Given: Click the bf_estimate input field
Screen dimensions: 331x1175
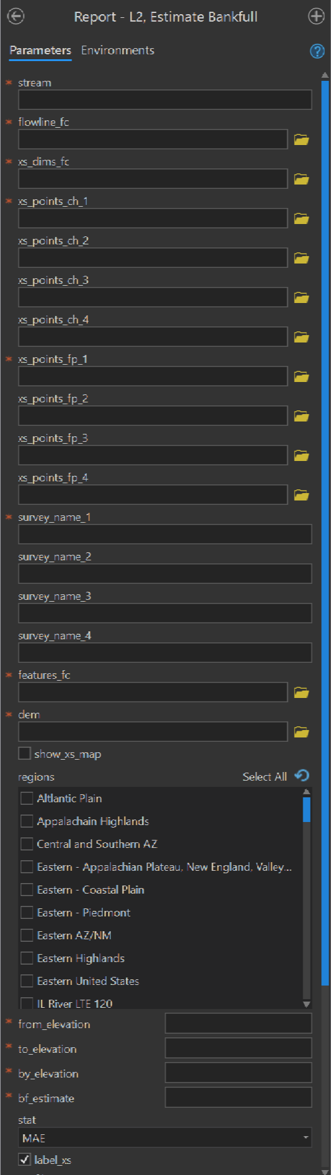Looking at the screenshot, I should coord(239,1097).
